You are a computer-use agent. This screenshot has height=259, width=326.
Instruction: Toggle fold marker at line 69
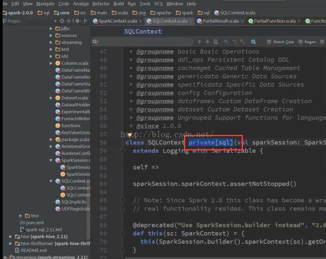(123, 233)
